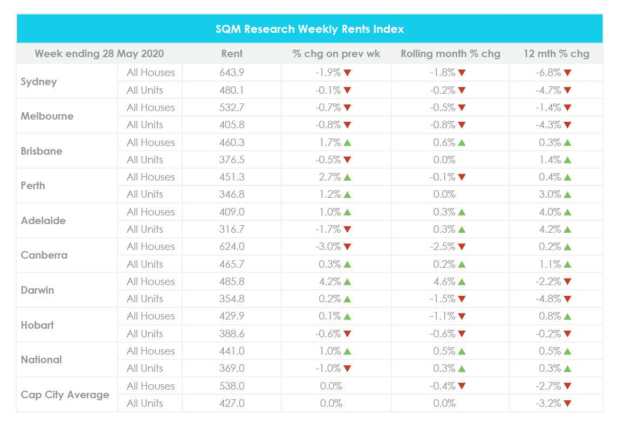Select Darwin houses 12 month change -2.2%

(x=548, y=282)
